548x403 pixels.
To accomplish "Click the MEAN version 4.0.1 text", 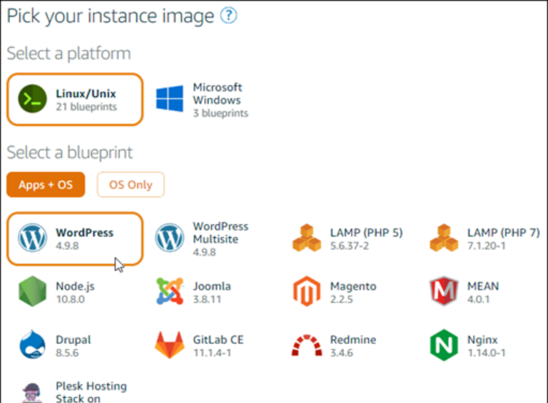I will tap(479, 300).
